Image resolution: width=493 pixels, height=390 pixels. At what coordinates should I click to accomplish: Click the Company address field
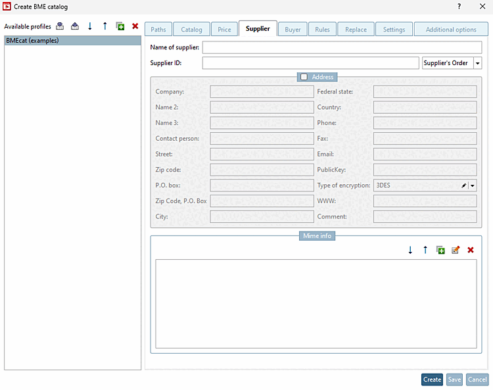click(x=262, y=92)
